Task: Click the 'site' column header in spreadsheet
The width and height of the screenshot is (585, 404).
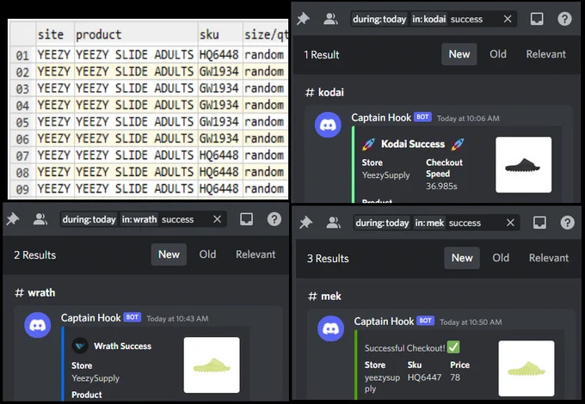Action: tap(55, 34)
